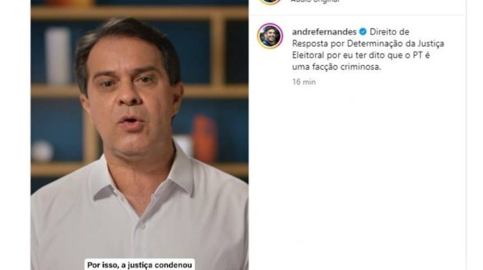Open the andrefernandes username link
483x270 pixels.
pyautogui.click(x=324, y=32)
